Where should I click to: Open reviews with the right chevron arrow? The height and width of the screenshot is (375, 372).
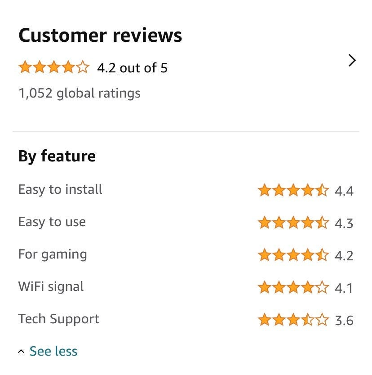coord(352,60)
